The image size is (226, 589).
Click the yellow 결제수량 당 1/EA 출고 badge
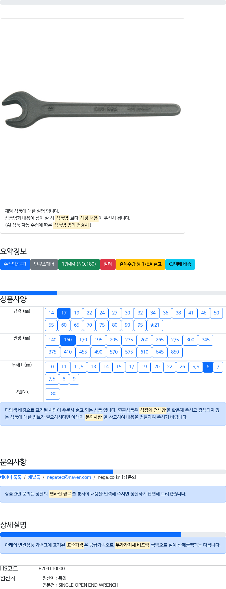pos(140,264)
